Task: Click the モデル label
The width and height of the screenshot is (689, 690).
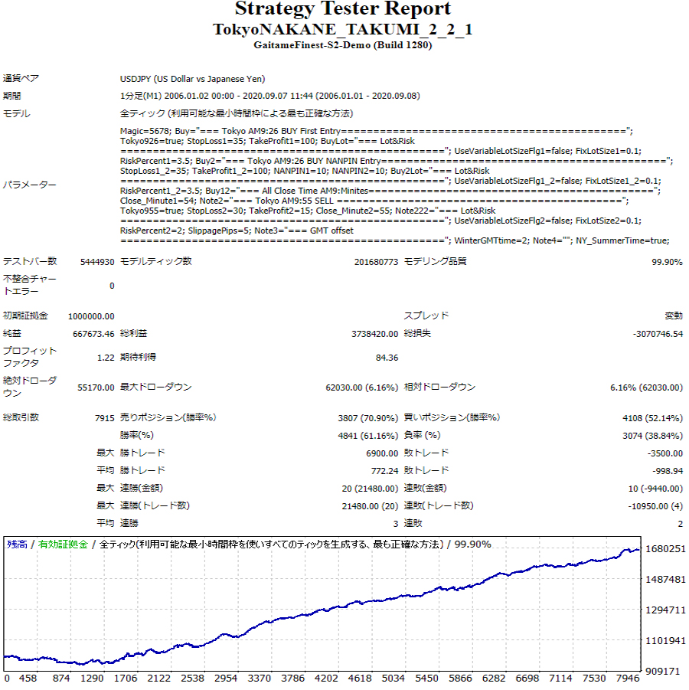Action: tap(17, 114)
